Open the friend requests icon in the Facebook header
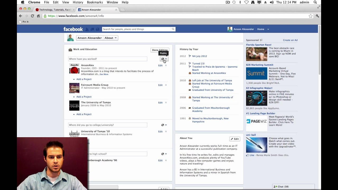 tap(87, 29)
